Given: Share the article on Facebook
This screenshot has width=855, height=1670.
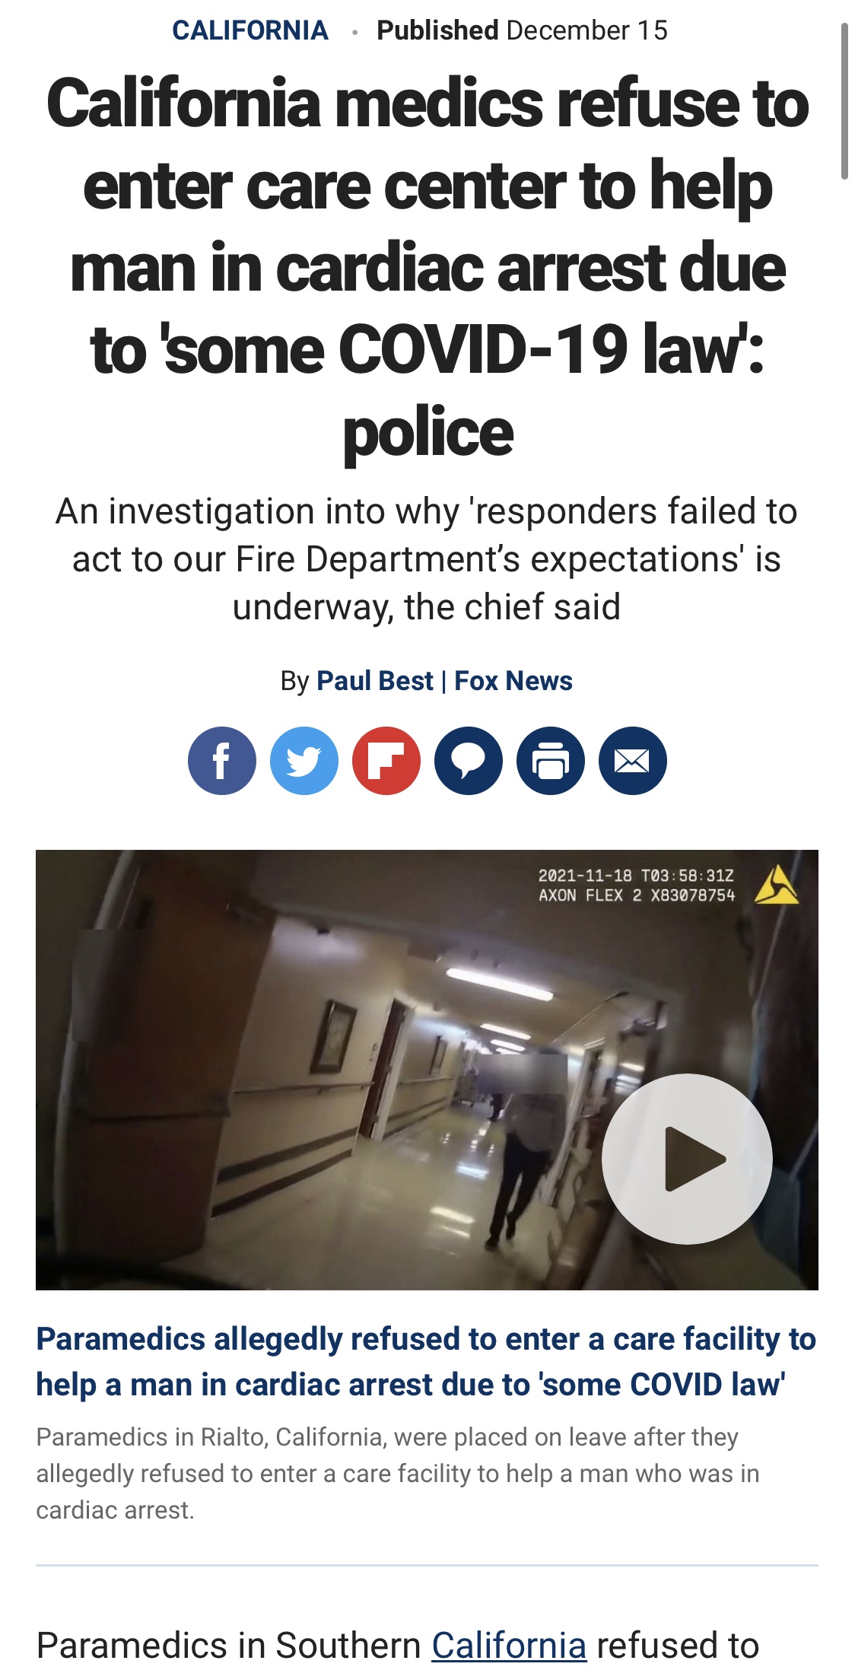Looking at the screenshot, I should click(x=222, y=761).
